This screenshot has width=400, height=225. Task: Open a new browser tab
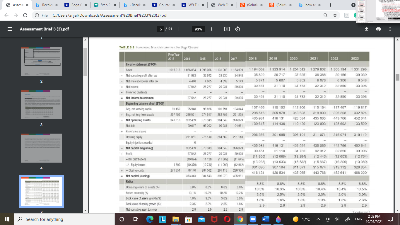pos(331,5)
